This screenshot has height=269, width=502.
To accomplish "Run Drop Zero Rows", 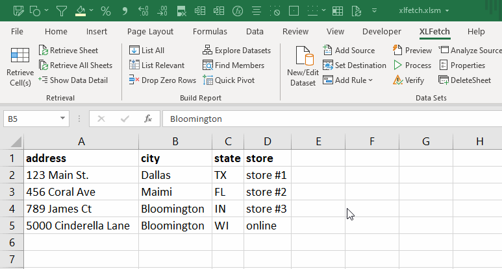I will (x=162, y=80).
